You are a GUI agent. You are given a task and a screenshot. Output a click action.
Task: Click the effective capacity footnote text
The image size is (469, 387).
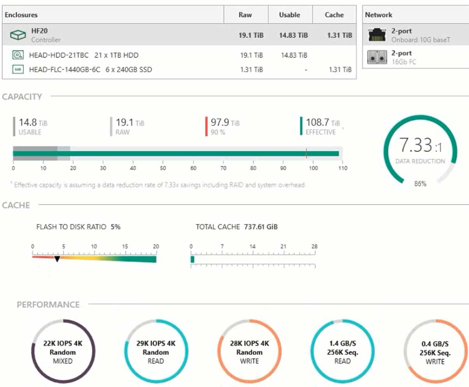point(158,185)
